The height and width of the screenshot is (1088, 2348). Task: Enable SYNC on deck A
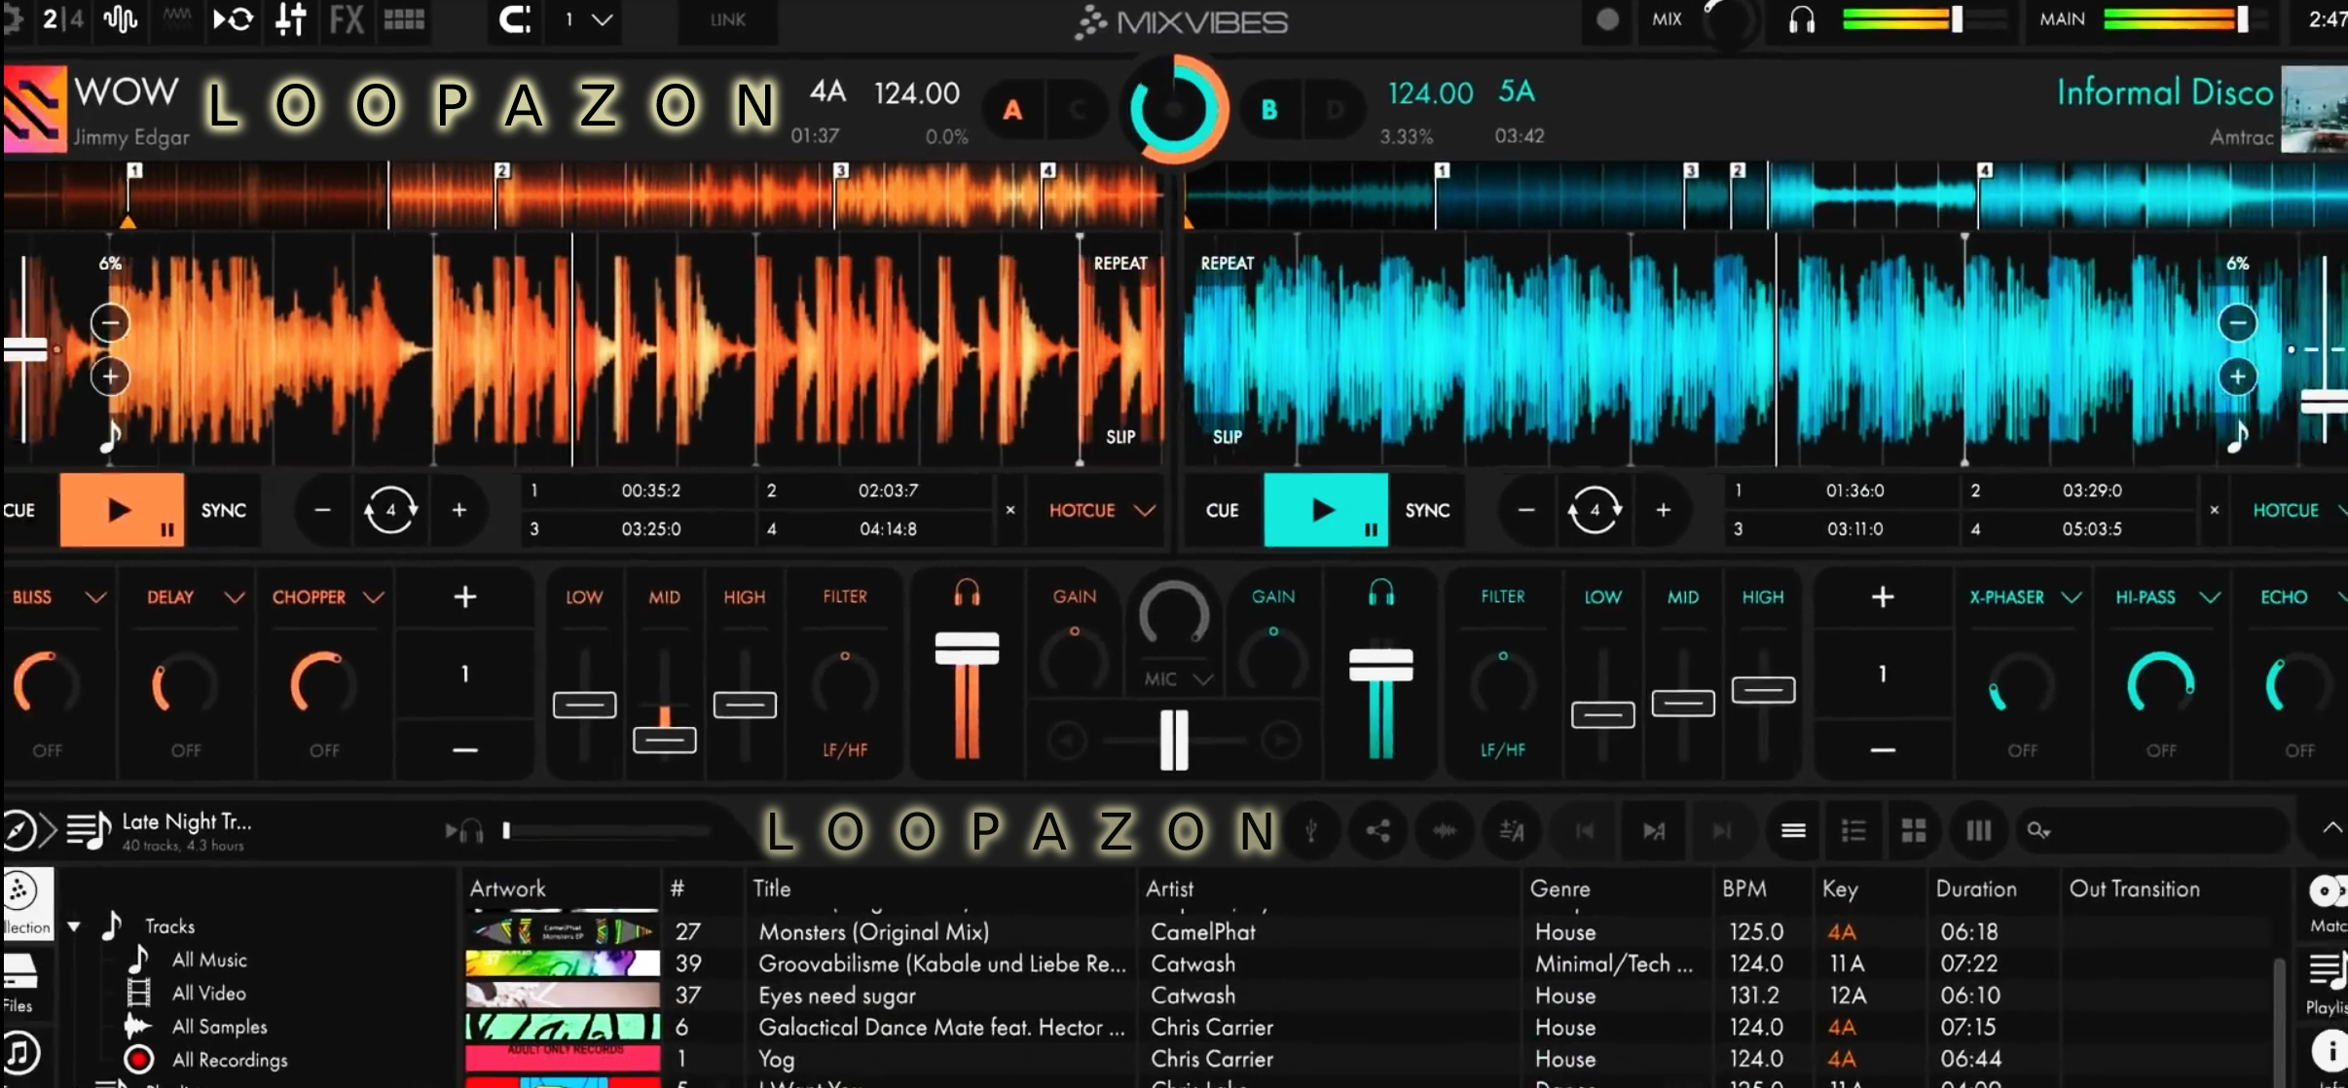point(224,510)
